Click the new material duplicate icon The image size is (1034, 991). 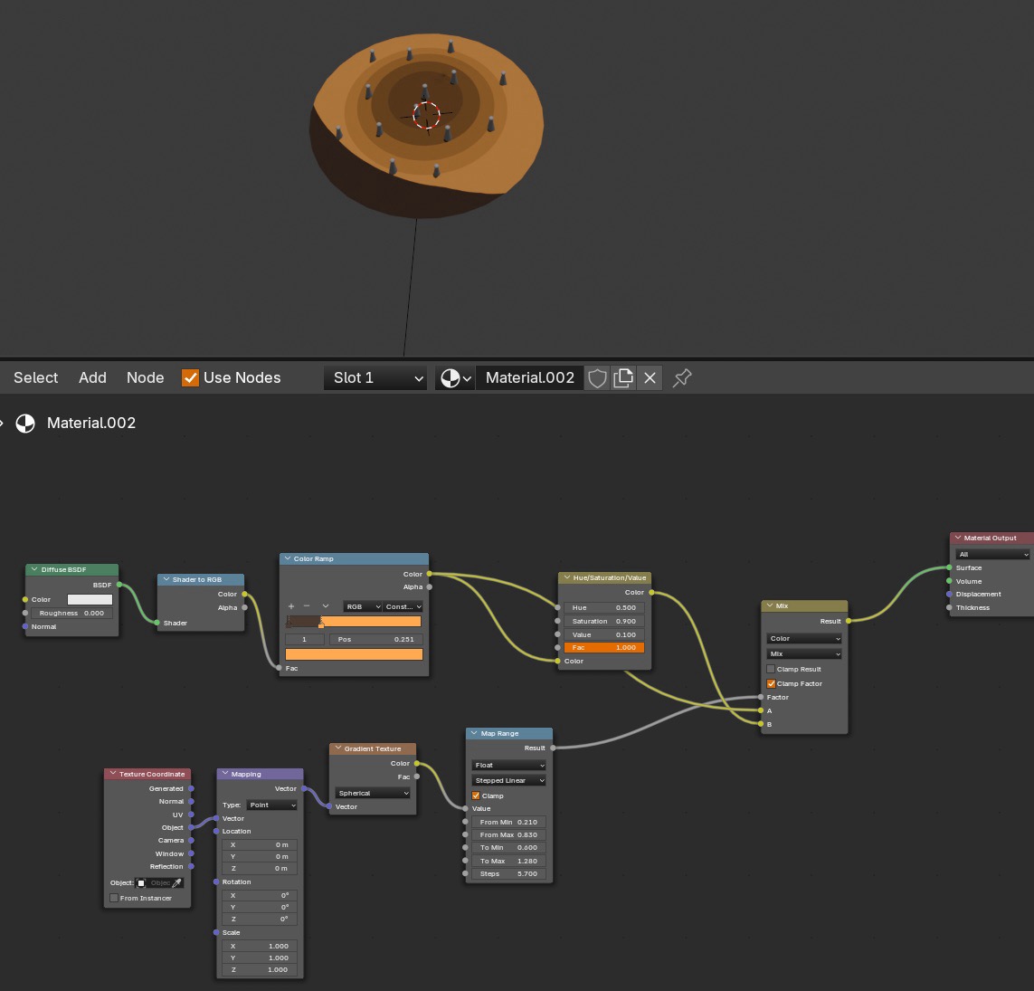click(x=623, y=378)
